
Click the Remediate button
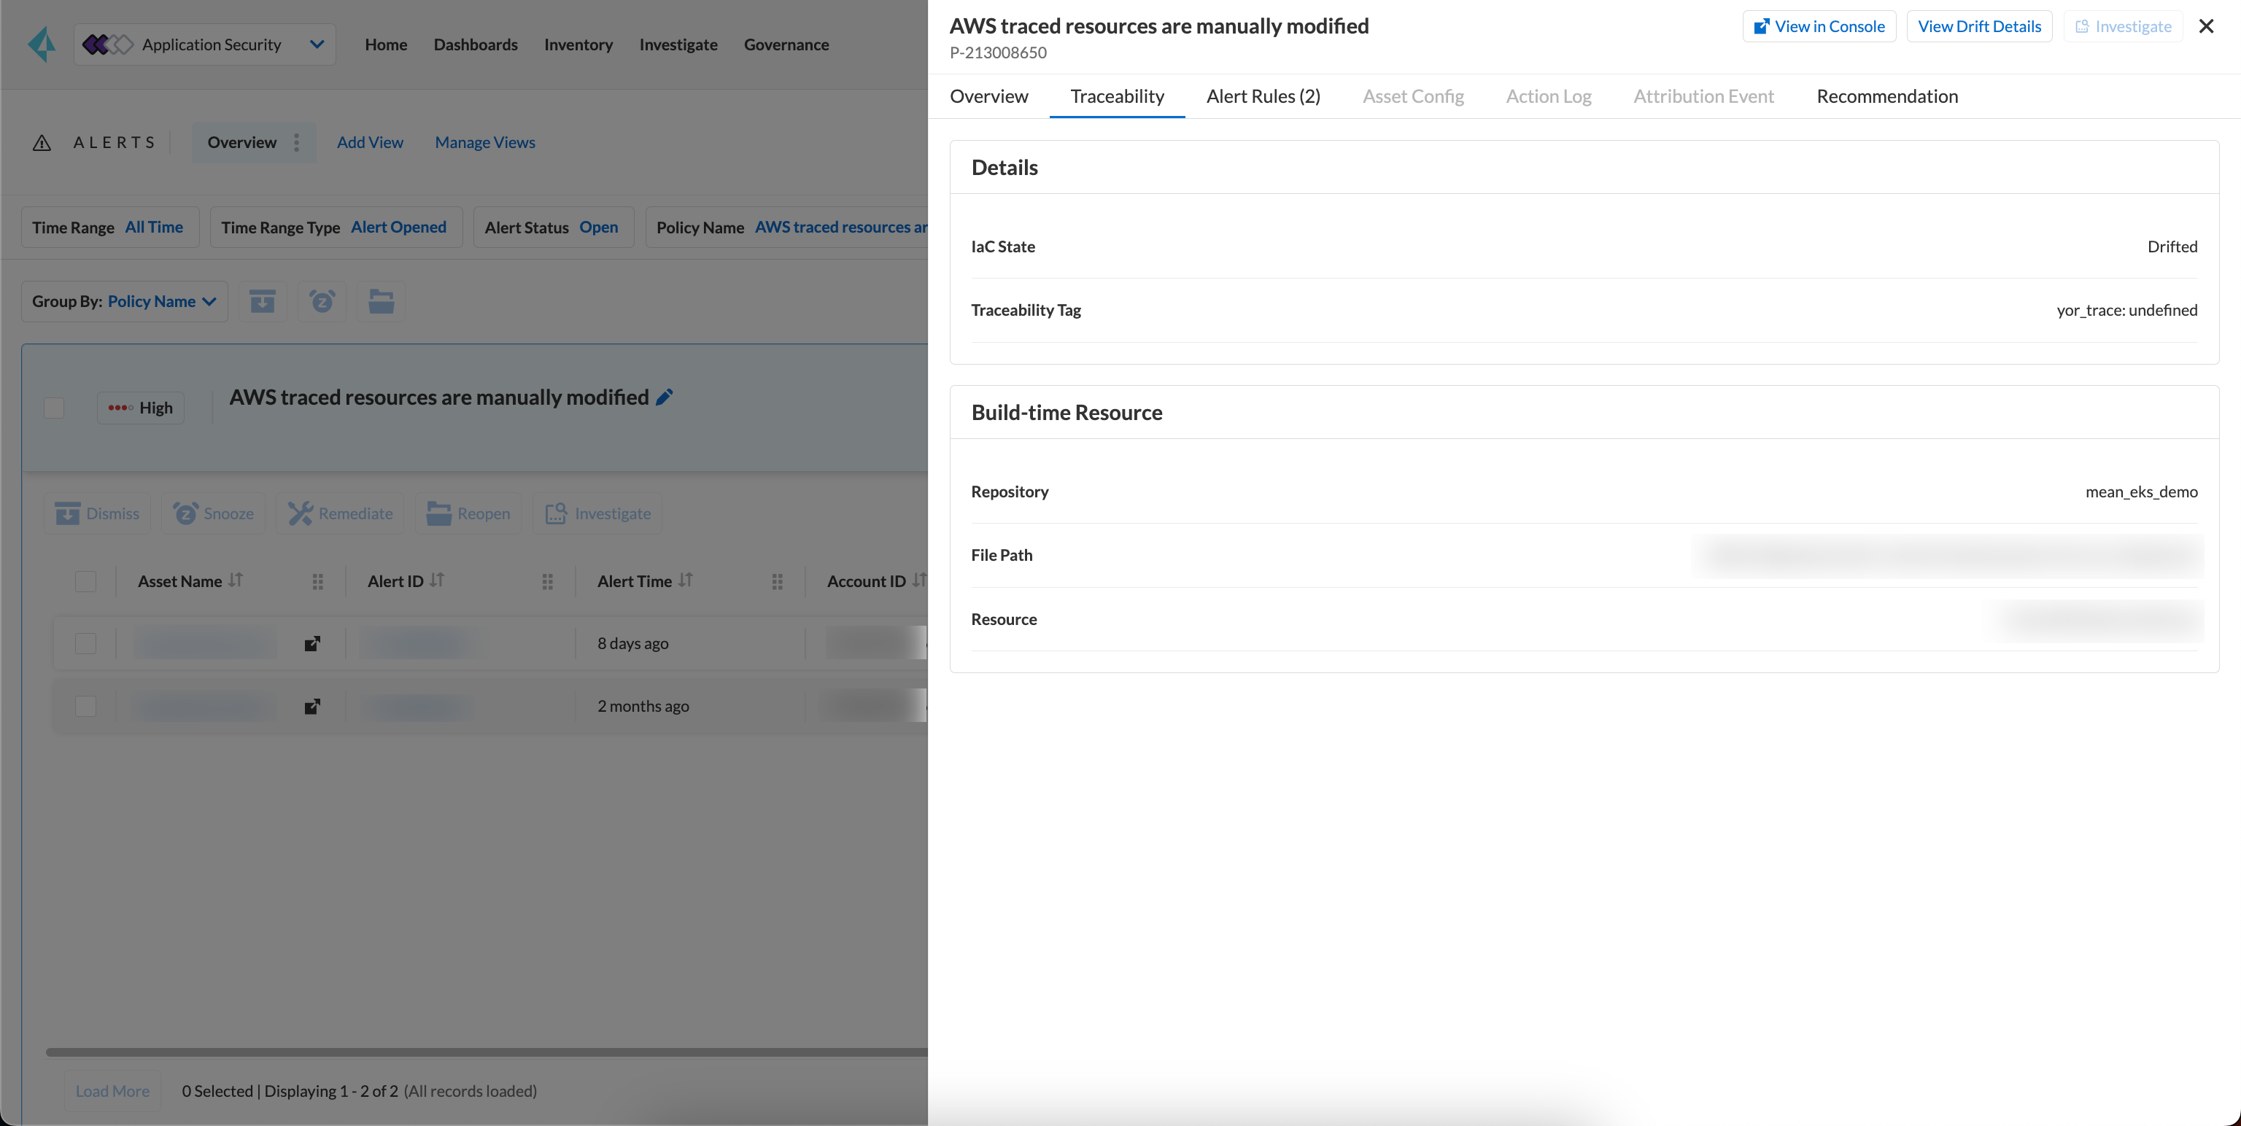(340, 514)
